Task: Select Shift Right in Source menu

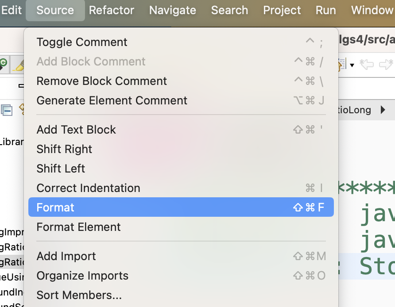Action: [64, 149]
